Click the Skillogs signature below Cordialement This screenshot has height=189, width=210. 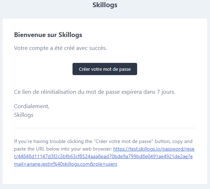point(24,115)
